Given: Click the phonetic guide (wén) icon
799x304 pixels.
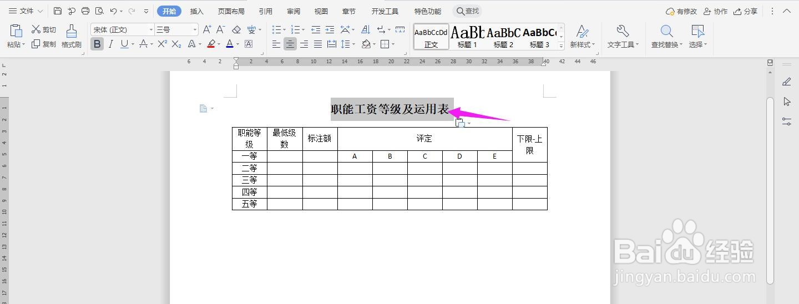Looking at the screenshot, I should coord(252,29).
